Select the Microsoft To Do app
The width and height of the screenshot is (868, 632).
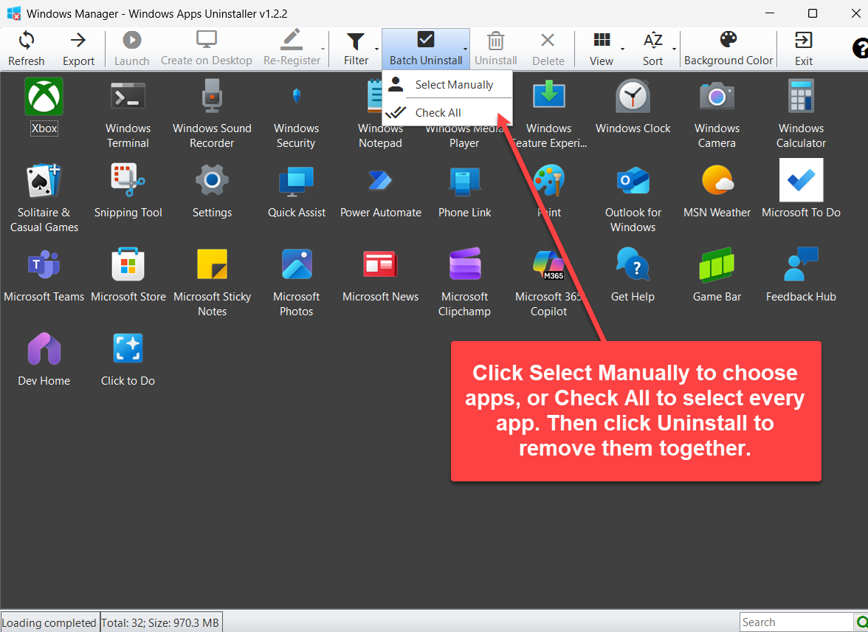[x=801, y=188]
